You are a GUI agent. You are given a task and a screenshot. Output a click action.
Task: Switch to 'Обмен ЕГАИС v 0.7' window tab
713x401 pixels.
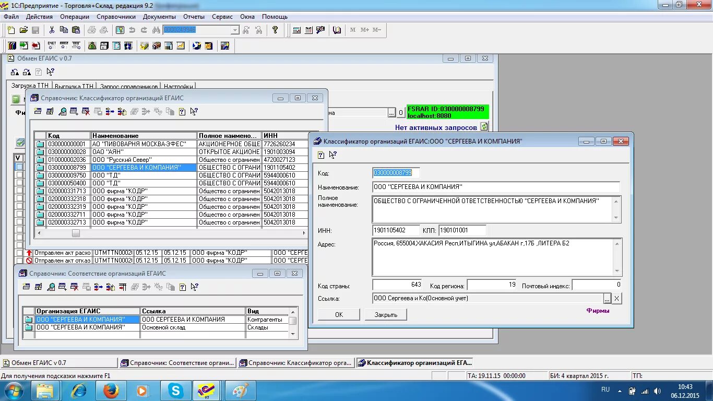point(59,363)
